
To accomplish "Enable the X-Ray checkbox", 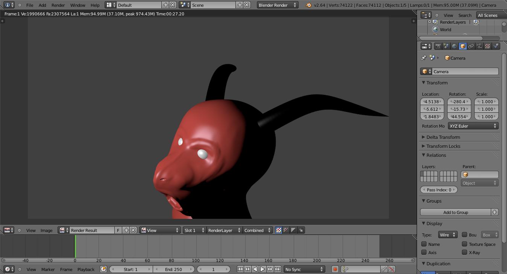I will (464, 252).
